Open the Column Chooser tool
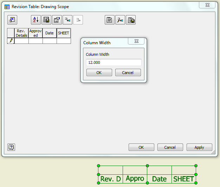Screen dimensions: 220x187 click(12, 20)
